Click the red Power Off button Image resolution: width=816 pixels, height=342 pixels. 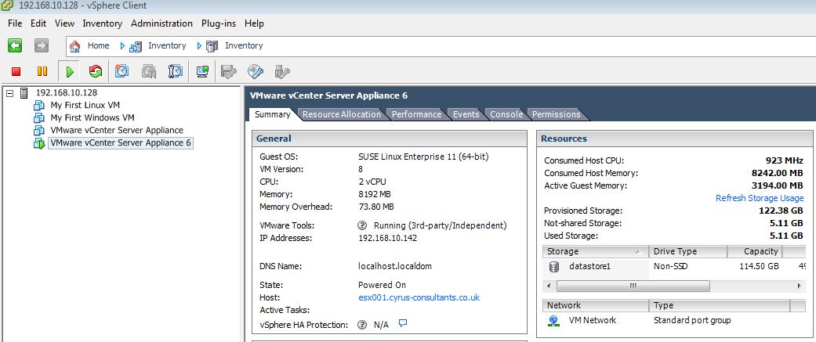pyautogui.click(x=16, y=71)
